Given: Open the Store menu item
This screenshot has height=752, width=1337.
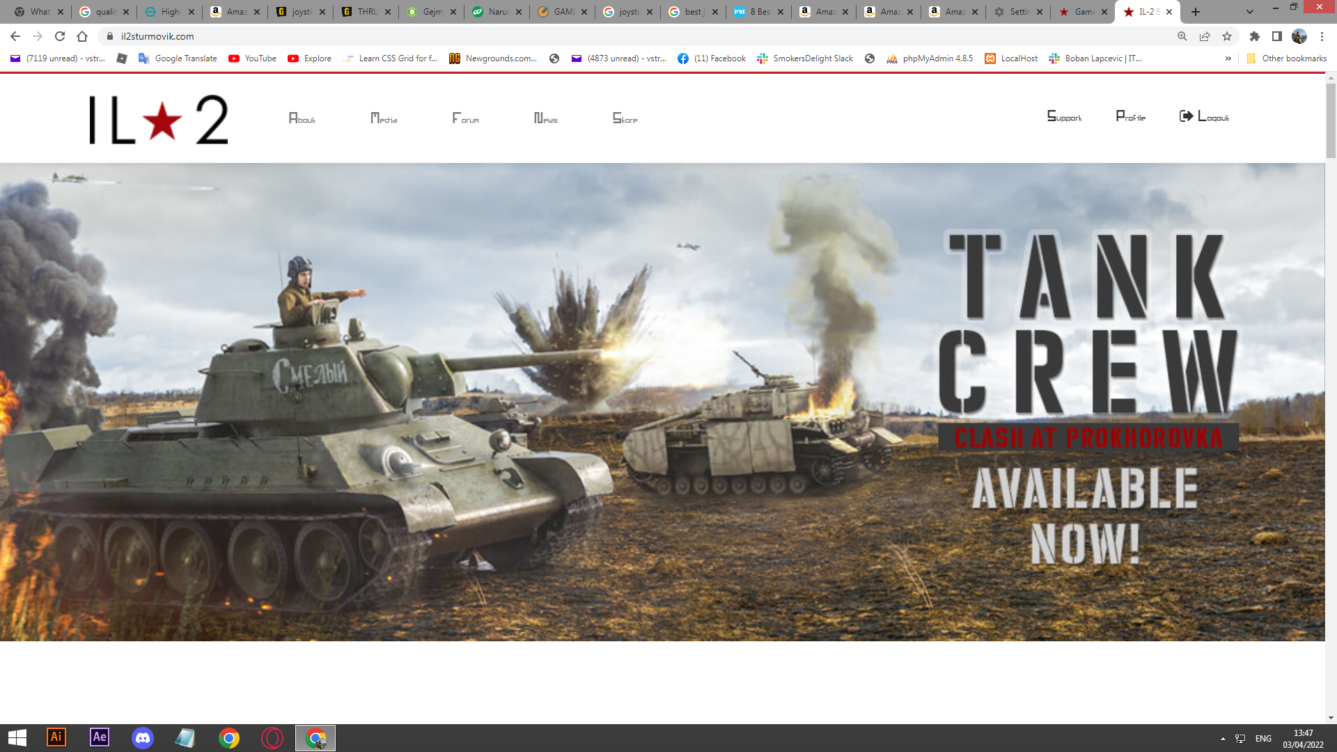Looking at the screenshot, I should click(625, 118).
